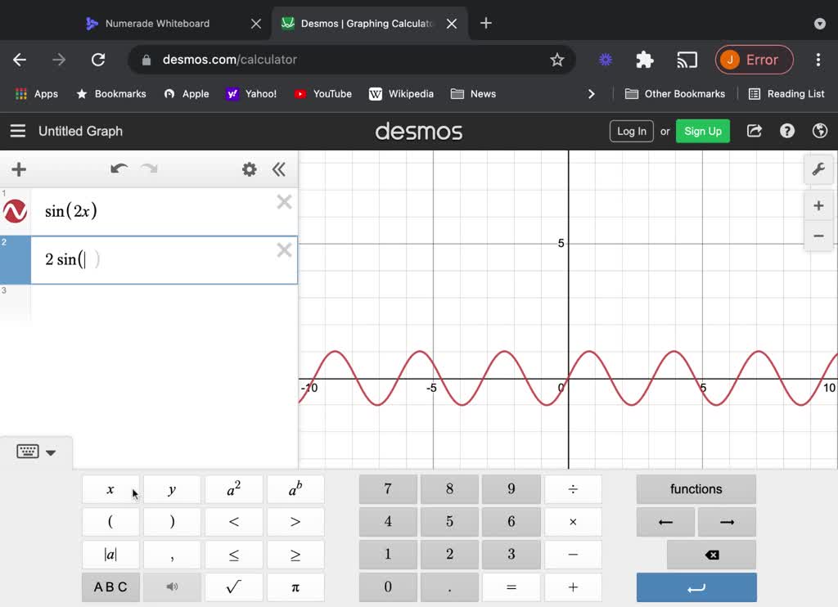Click the Sign Up button
Screen dimensions: 838x607
click(x=702, y=131)
